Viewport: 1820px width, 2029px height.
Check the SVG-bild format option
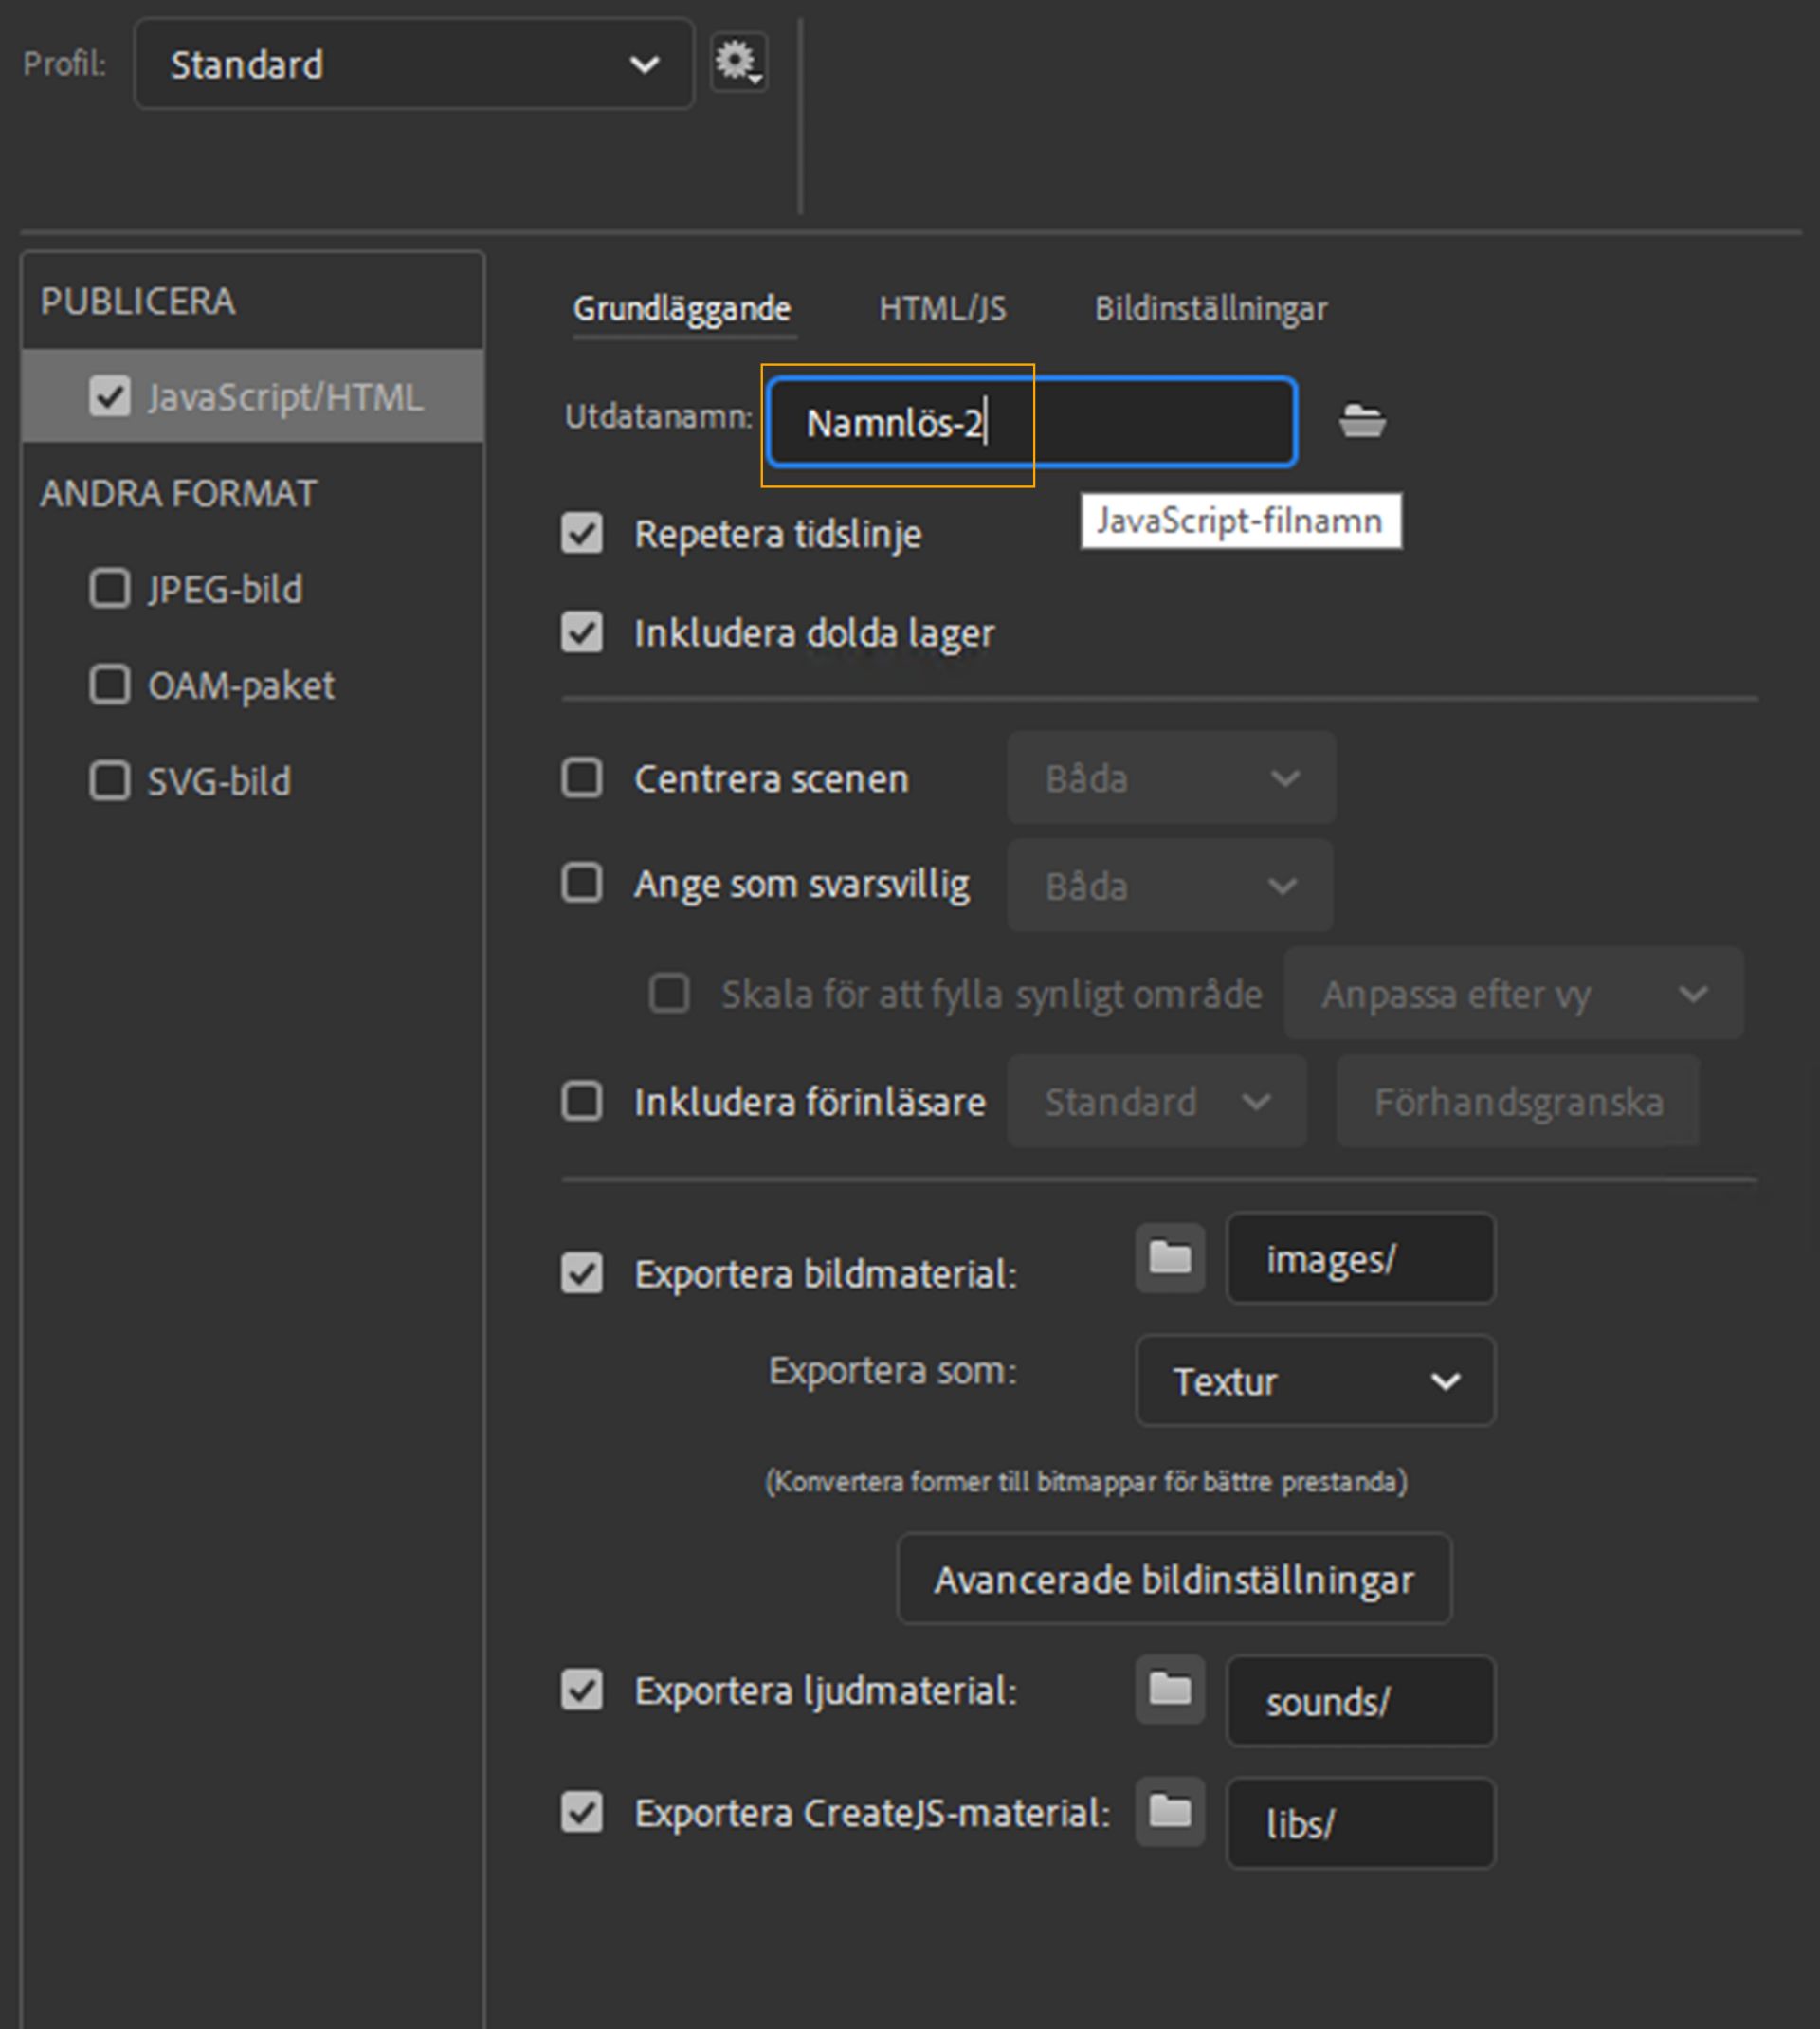110,780
